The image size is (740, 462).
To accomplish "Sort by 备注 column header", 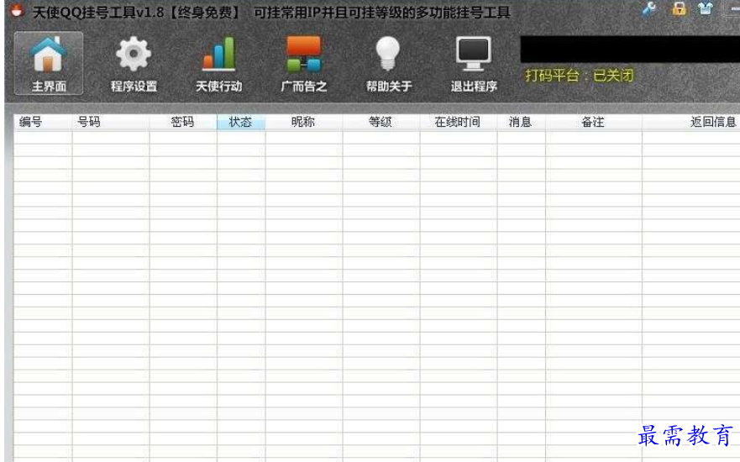I will pyautogui.click(x=593, y=123).
